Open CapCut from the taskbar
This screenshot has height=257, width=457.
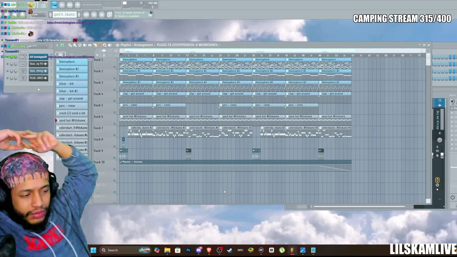[x=272, y=250]
